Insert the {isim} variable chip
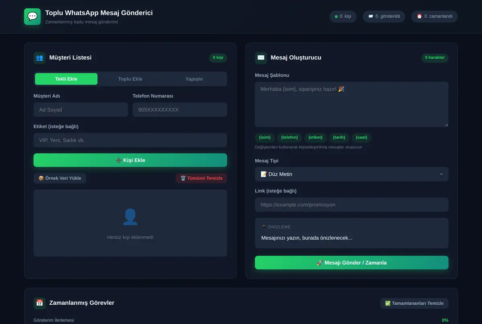Viewport: 482px width, 324px height. click(x=265, y=137)
